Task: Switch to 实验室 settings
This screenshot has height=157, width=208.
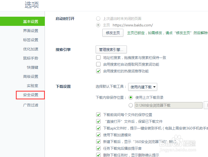Action: (33, 86)
